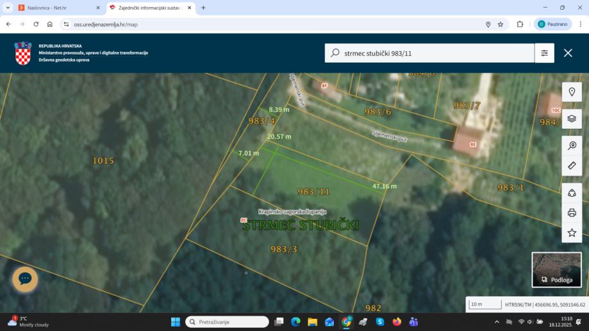Close the Zajednički informacijski sustav tab

pos(189,8)
